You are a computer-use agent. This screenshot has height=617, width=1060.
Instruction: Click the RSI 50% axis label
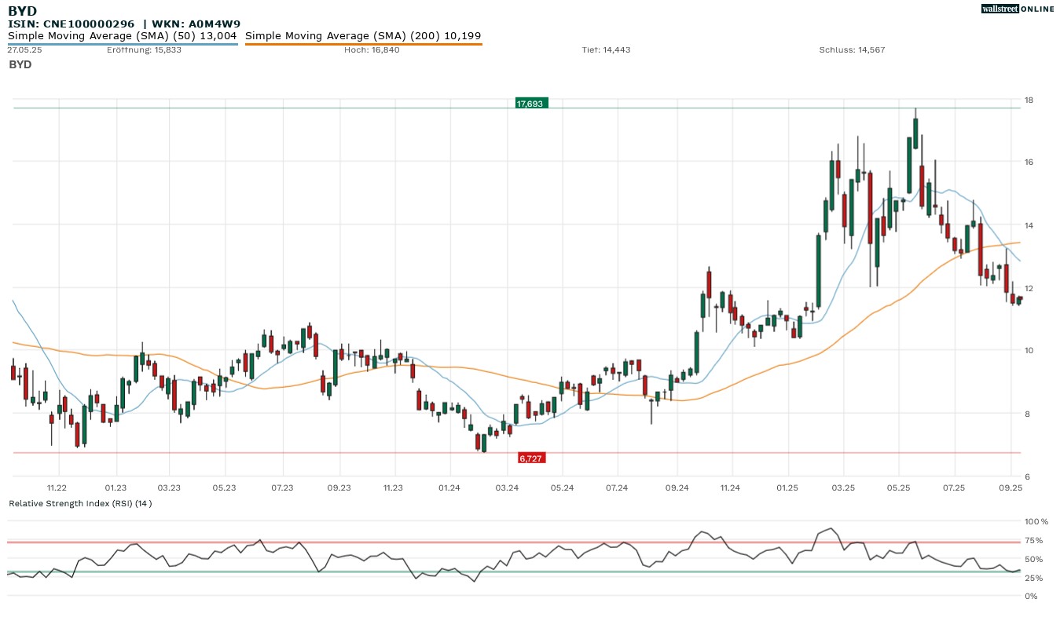1033,559
